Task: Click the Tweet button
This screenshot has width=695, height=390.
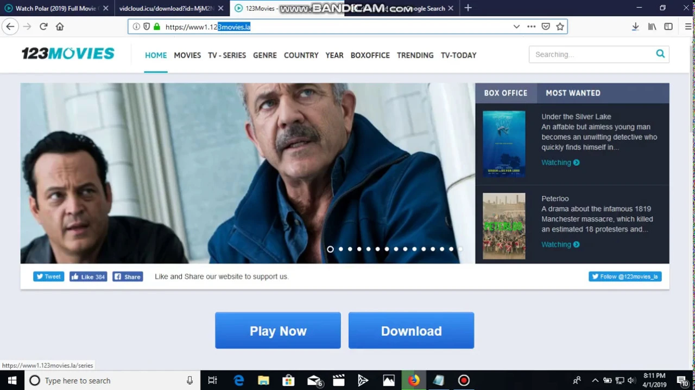Action: point(48,276)
